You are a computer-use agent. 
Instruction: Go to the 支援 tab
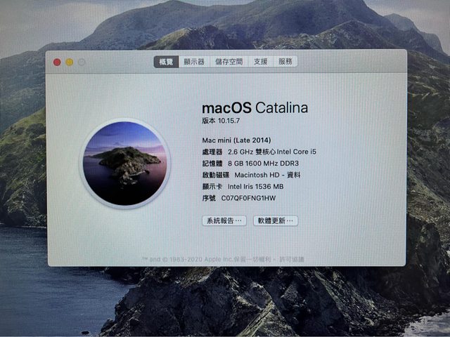click(261, 62)
